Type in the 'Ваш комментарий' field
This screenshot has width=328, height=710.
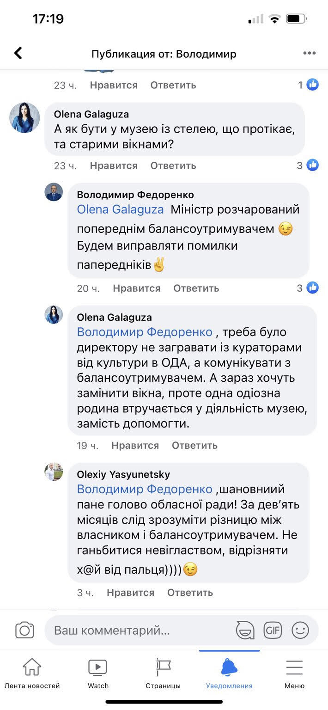tap(139, 630)
